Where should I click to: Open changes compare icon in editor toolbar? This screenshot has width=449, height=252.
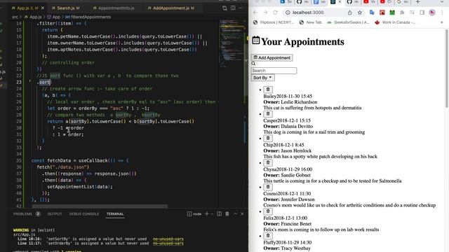tap(224, 8)
